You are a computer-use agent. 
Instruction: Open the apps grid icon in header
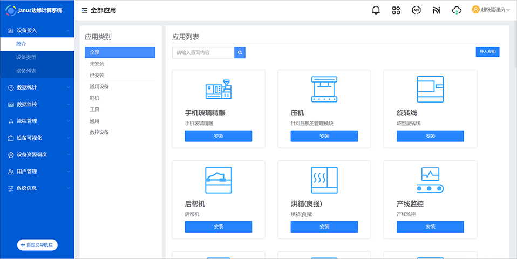tap(396, 10)
